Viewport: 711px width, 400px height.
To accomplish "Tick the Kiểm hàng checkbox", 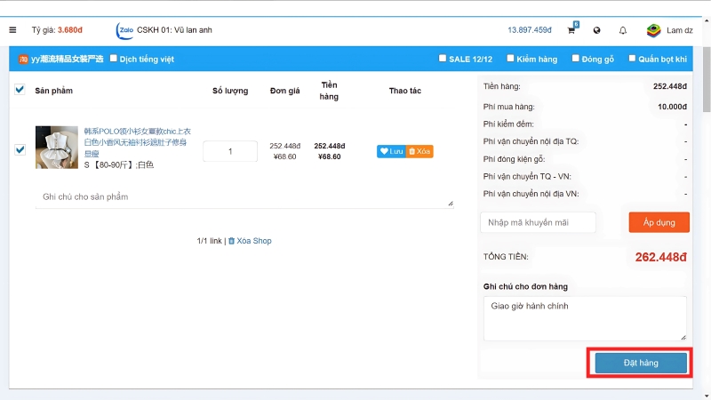I will (x=510, y=59).
